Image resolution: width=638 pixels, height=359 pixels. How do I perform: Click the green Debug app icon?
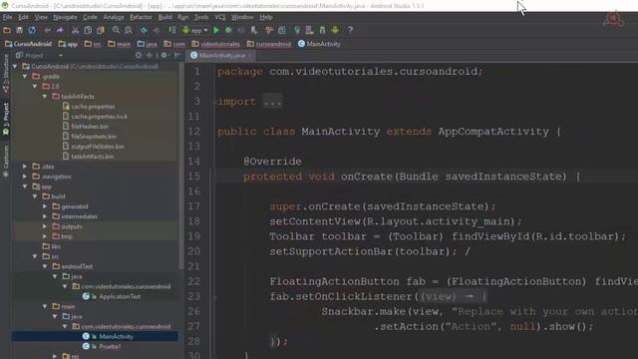tap(228, 30)
